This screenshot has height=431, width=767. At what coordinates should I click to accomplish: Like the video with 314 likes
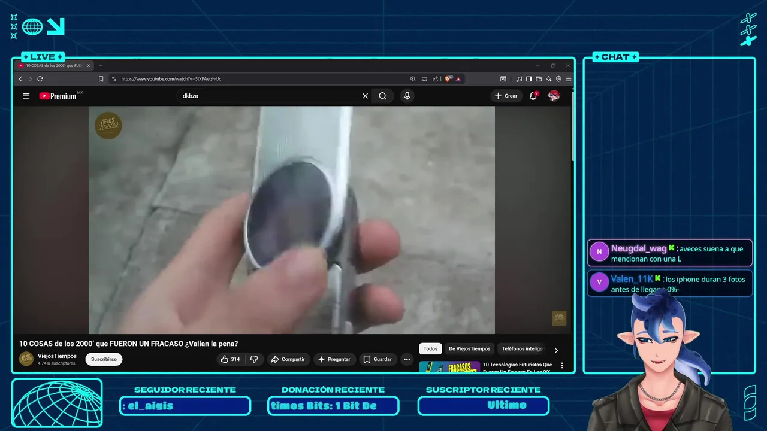[230, 359]
